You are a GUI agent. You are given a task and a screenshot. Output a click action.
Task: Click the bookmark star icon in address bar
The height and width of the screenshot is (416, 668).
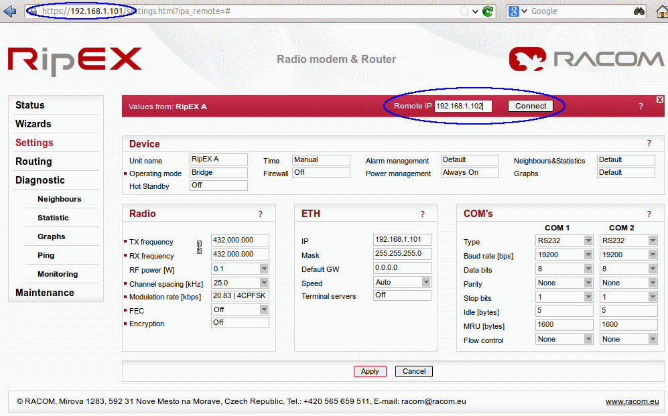click(464, 11)
